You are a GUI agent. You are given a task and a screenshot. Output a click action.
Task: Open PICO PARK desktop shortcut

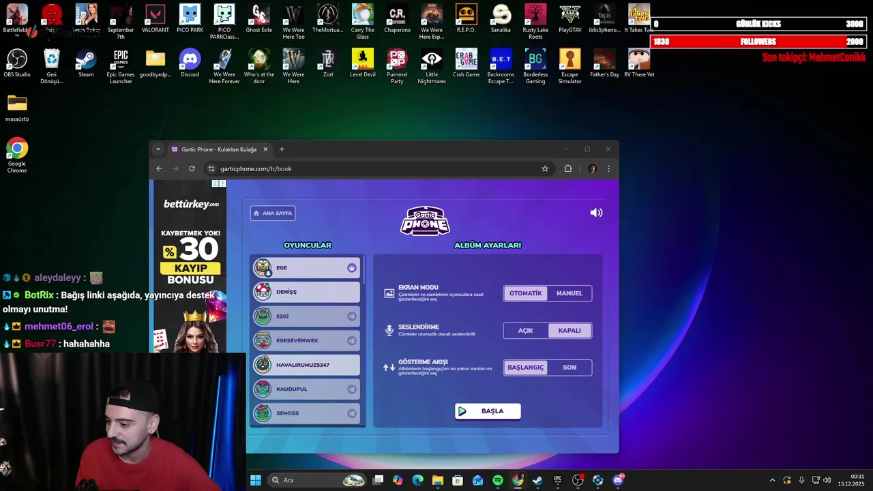[x=190, y=18]
